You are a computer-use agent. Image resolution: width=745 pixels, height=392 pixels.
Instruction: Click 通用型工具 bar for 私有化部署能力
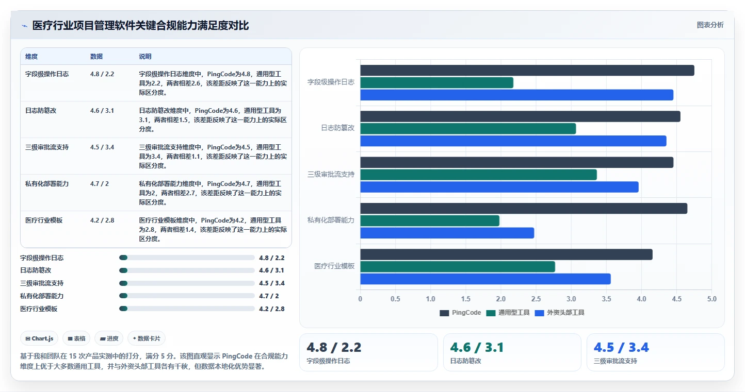[x=430, y=220]
